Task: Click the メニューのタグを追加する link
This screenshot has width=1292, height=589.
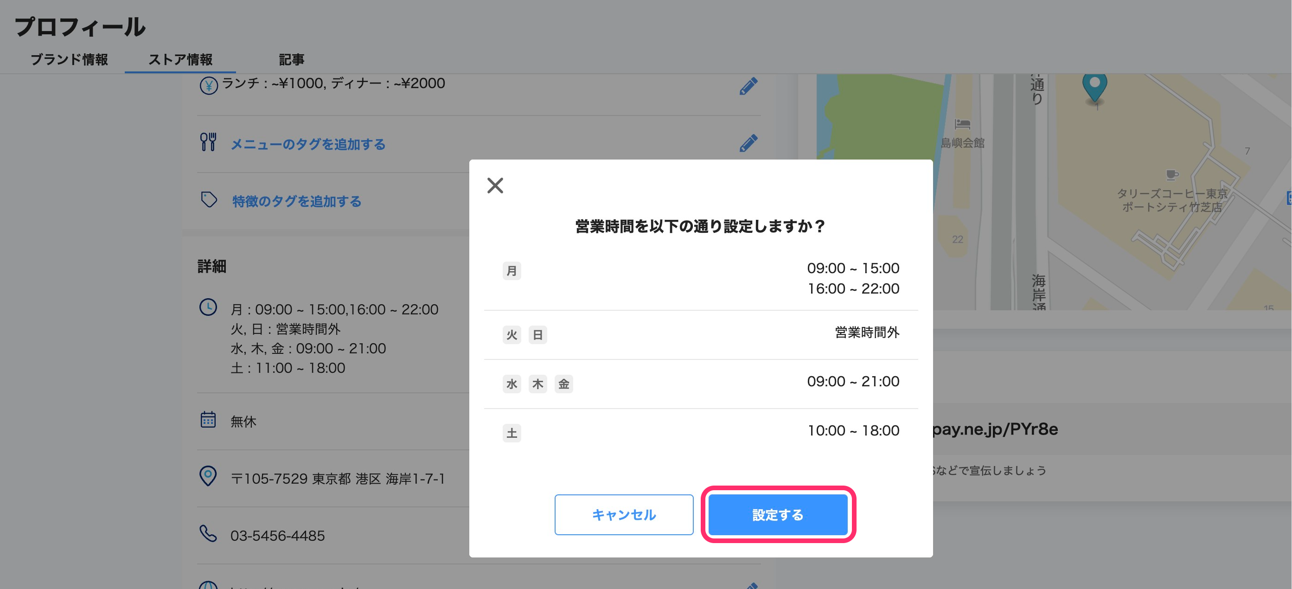Action: click(x=308, y=145)
